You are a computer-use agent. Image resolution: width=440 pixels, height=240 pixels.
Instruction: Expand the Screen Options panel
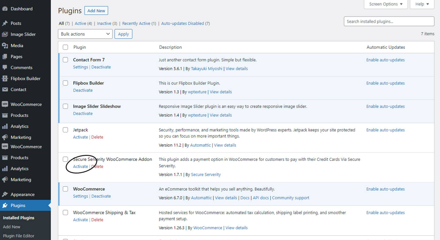click(386, 4)
